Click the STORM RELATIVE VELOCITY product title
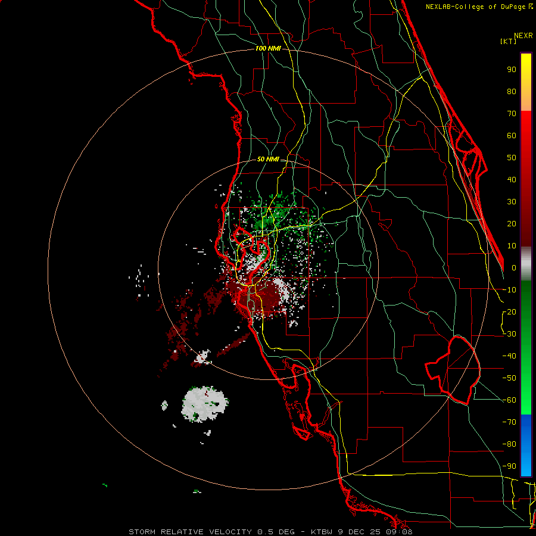This screenshot has height=536, width=536. click(192, 532)
